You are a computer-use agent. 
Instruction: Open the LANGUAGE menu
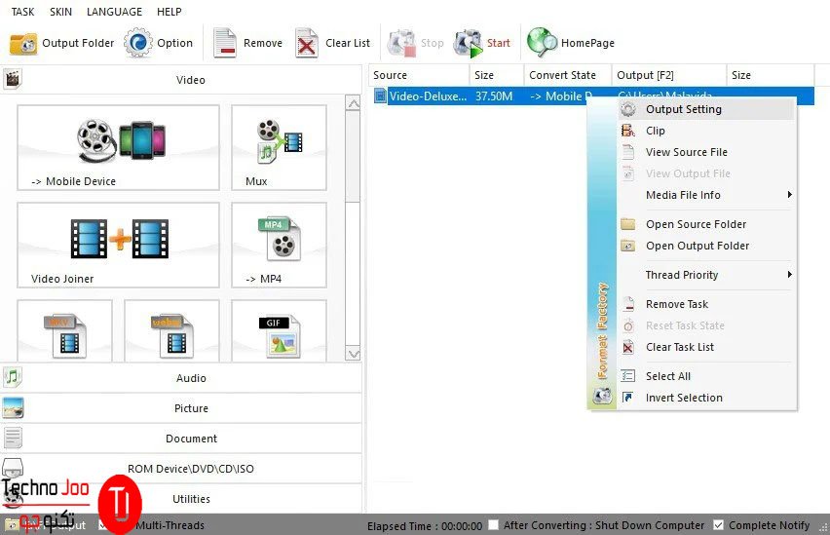tap(113, 12)
